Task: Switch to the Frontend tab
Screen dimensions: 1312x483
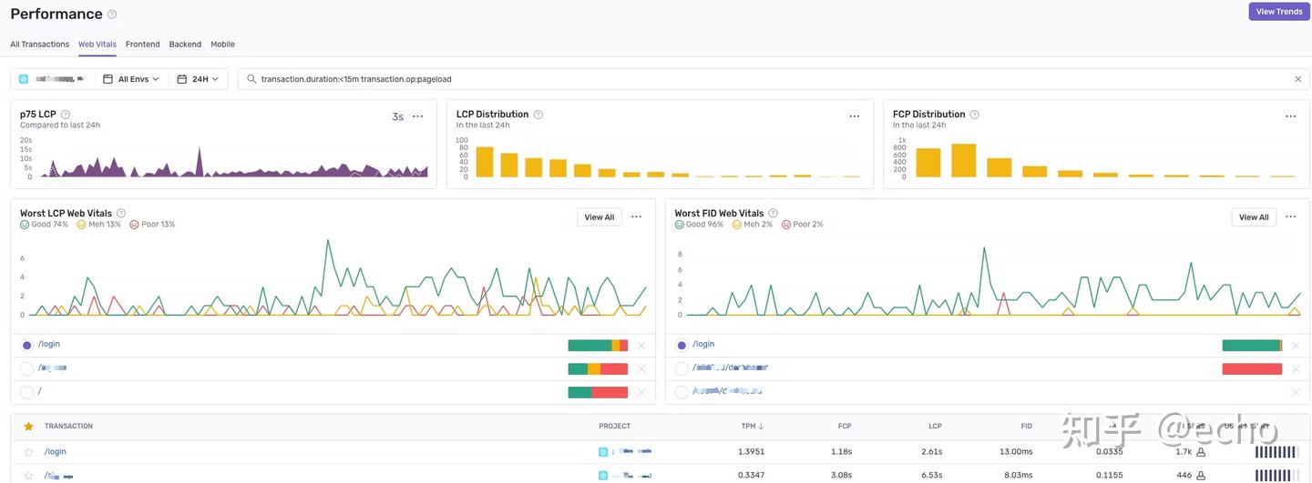Action: click(x=142, y=45)
